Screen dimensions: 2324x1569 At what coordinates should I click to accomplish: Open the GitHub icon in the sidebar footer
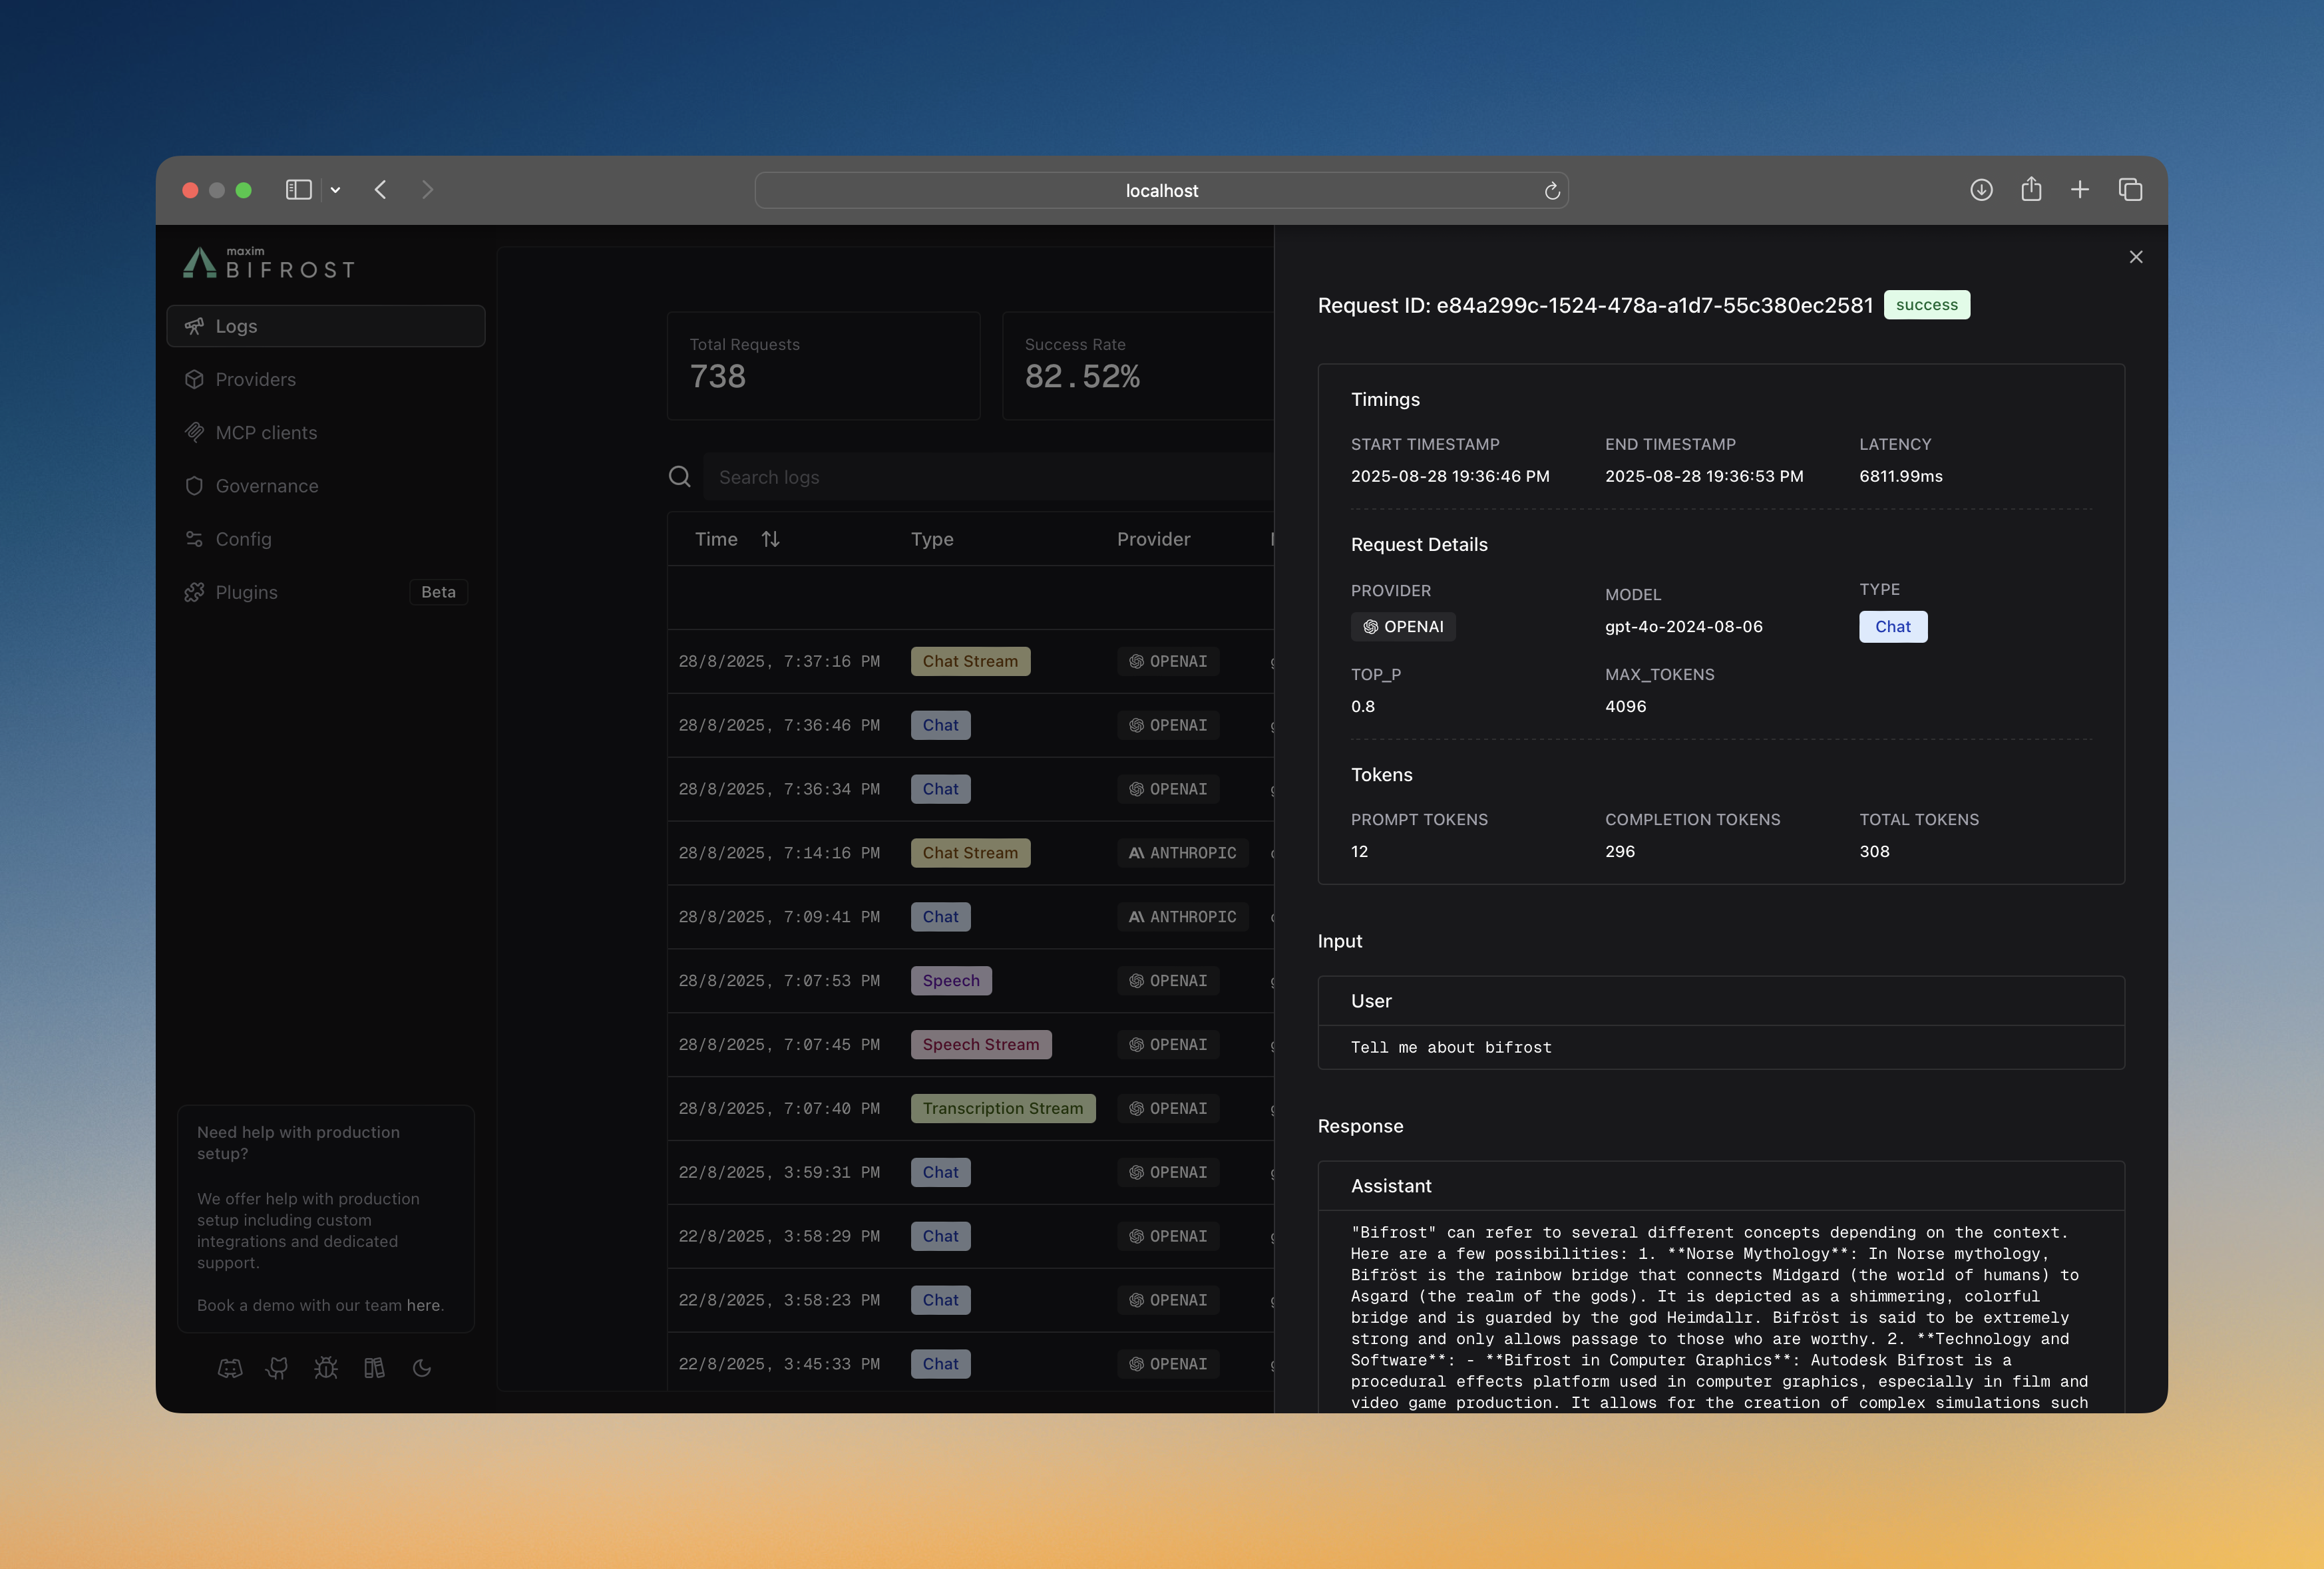[277, 1368]
